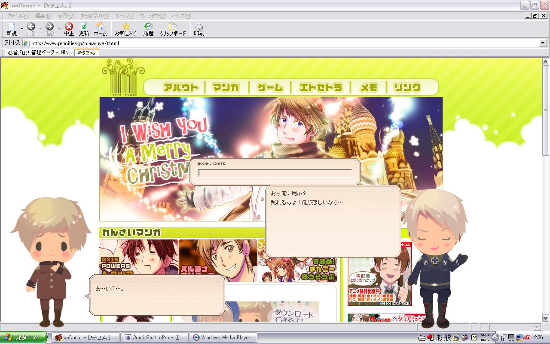This screenshot has width=550, height=344.
Task: Switch to ComicStudio Pro in the taskbar
Action: 154,338
